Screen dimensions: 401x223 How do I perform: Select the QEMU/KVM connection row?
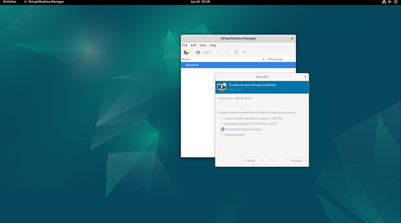pos(238,65)
